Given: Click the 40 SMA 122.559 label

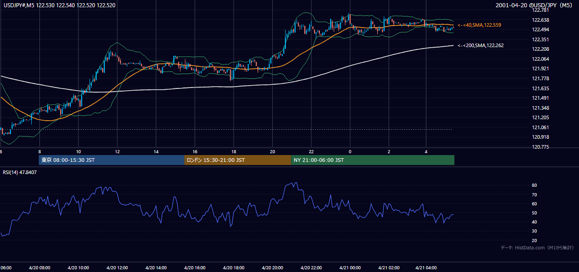Looking at the screenshot, I should point(479,25).
